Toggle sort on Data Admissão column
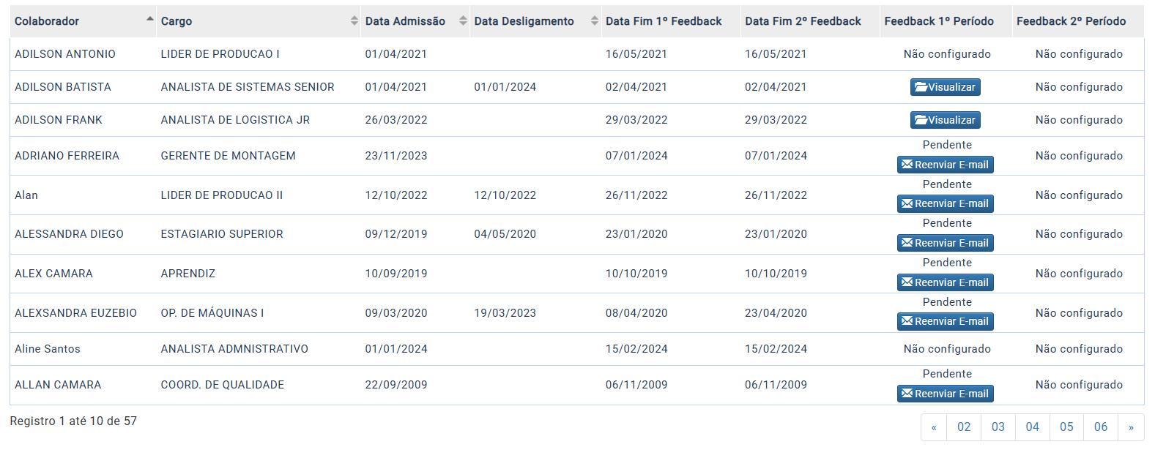 point(463,21)
